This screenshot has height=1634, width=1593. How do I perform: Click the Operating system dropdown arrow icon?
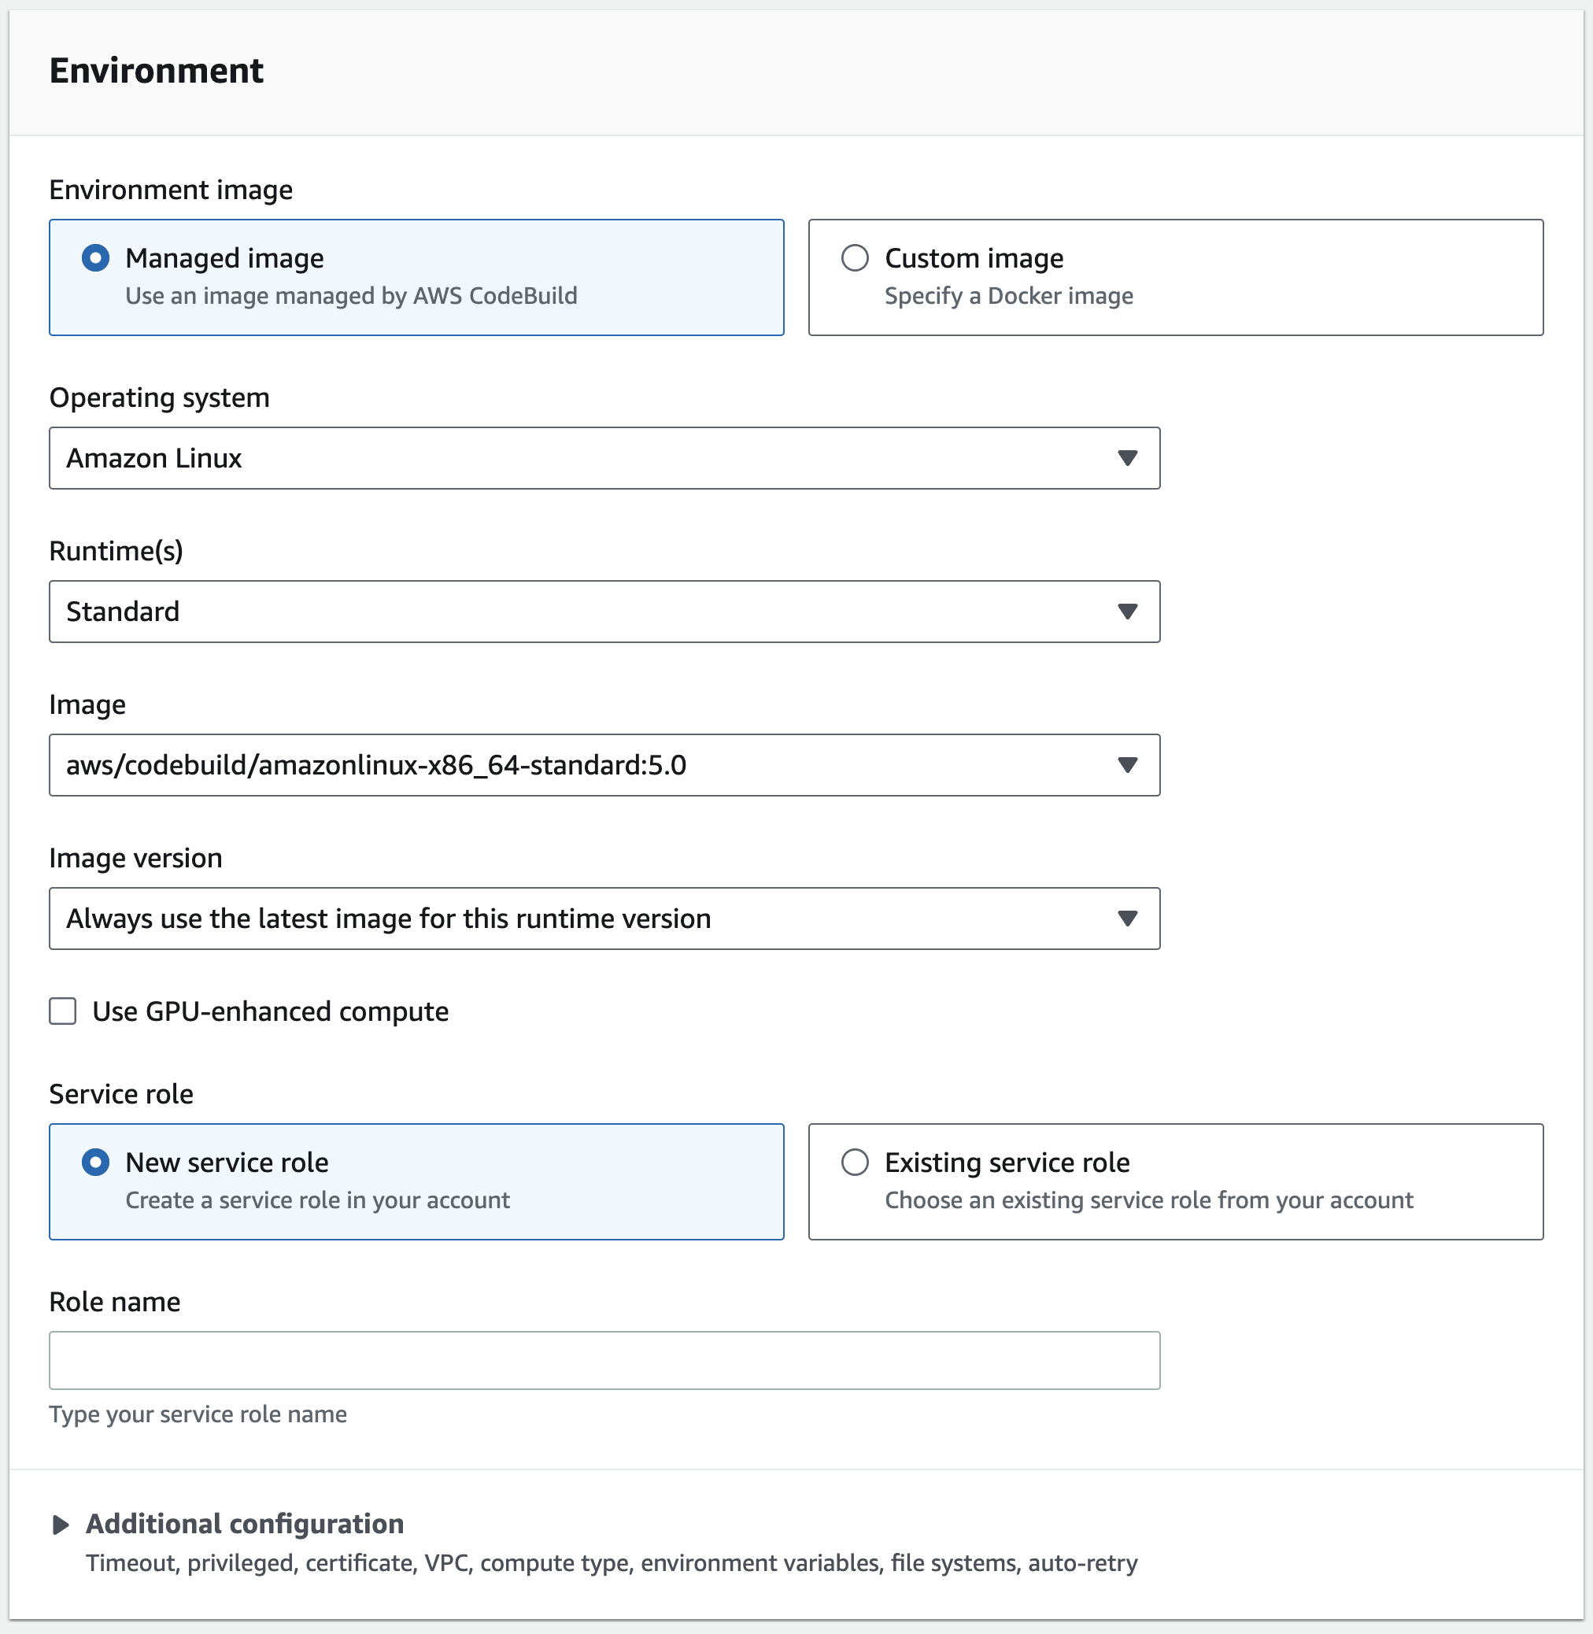click(1127, 459)
